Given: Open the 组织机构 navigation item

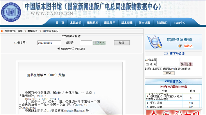Looking at the screenshot, I should [93, 23].
